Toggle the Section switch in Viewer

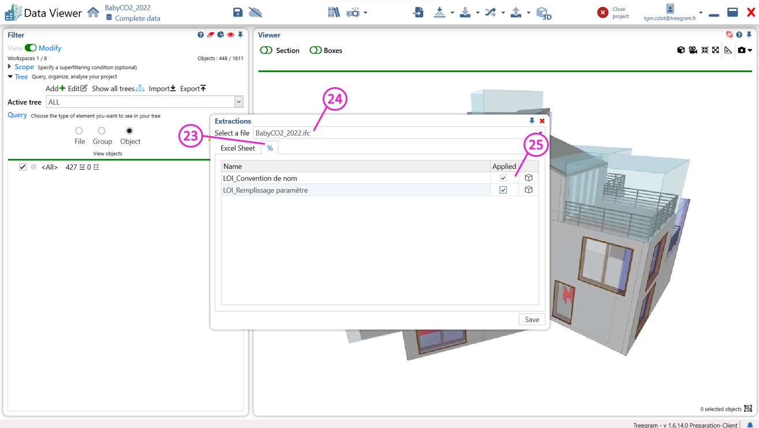pos(266,51)
